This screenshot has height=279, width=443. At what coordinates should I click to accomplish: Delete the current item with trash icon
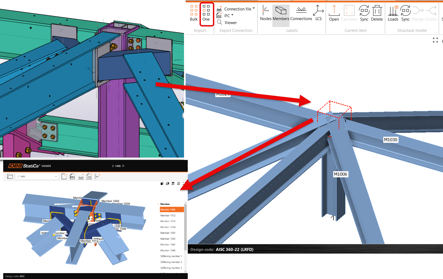click(x=377, y=13)
